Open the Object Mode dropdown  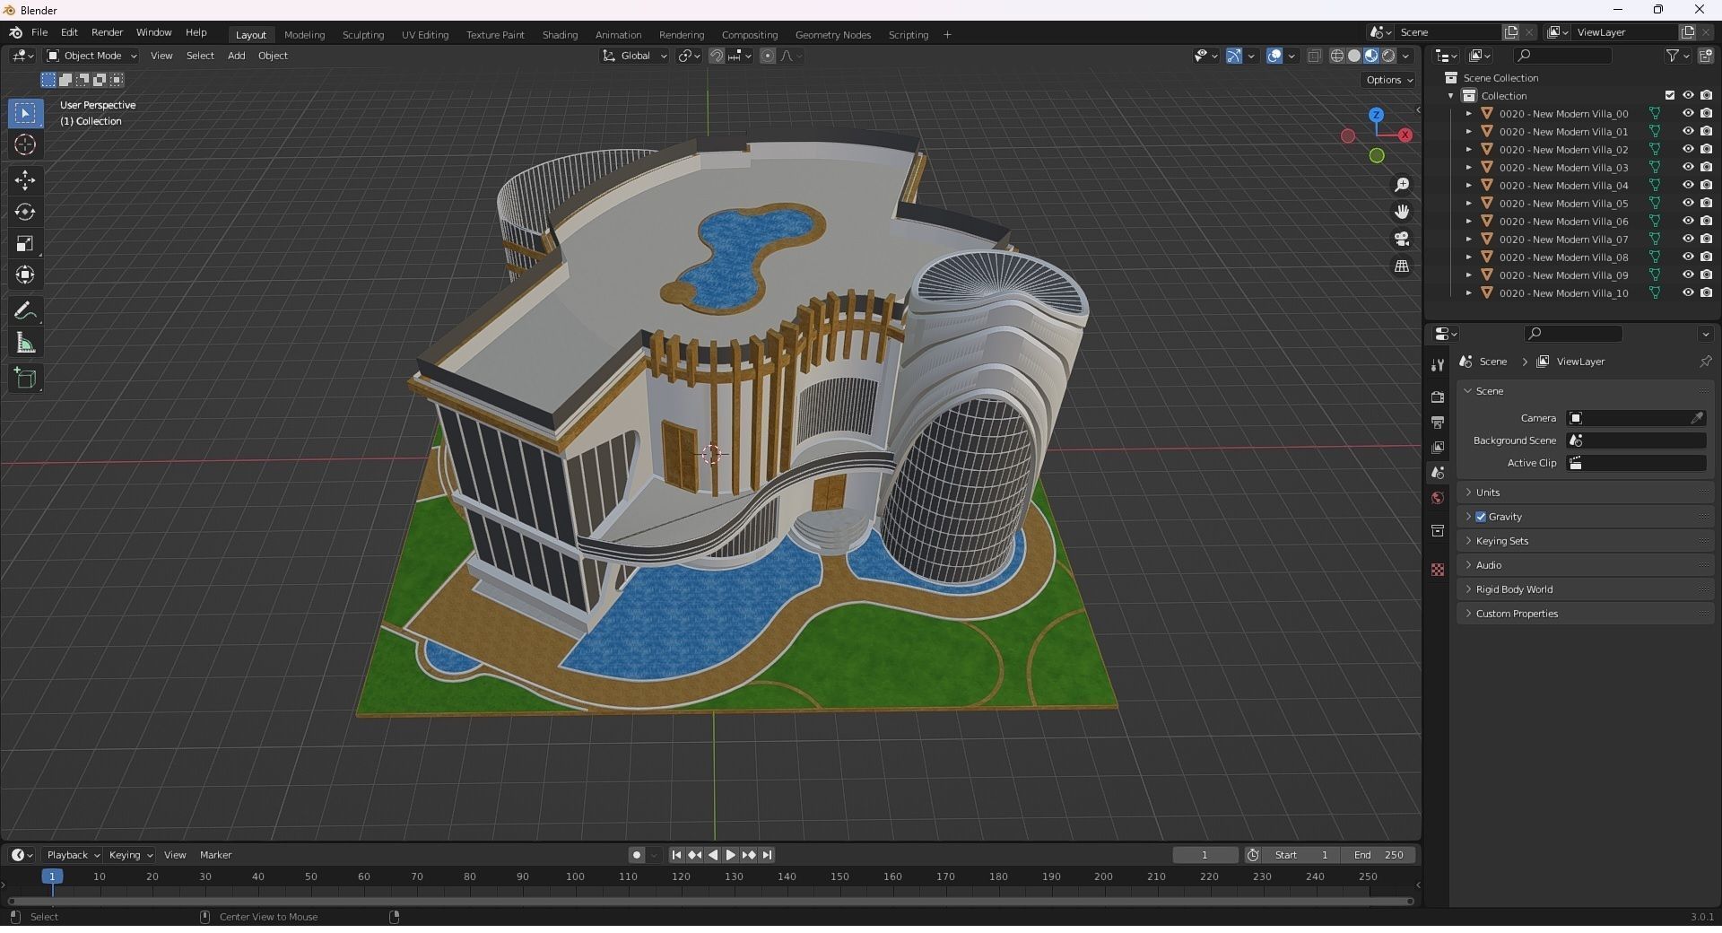[x=91, y=56]
